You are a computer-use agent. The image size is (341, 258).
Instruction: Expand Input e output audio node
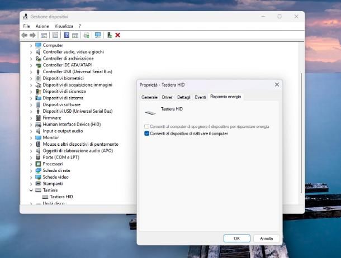click(x=31, y=131)
